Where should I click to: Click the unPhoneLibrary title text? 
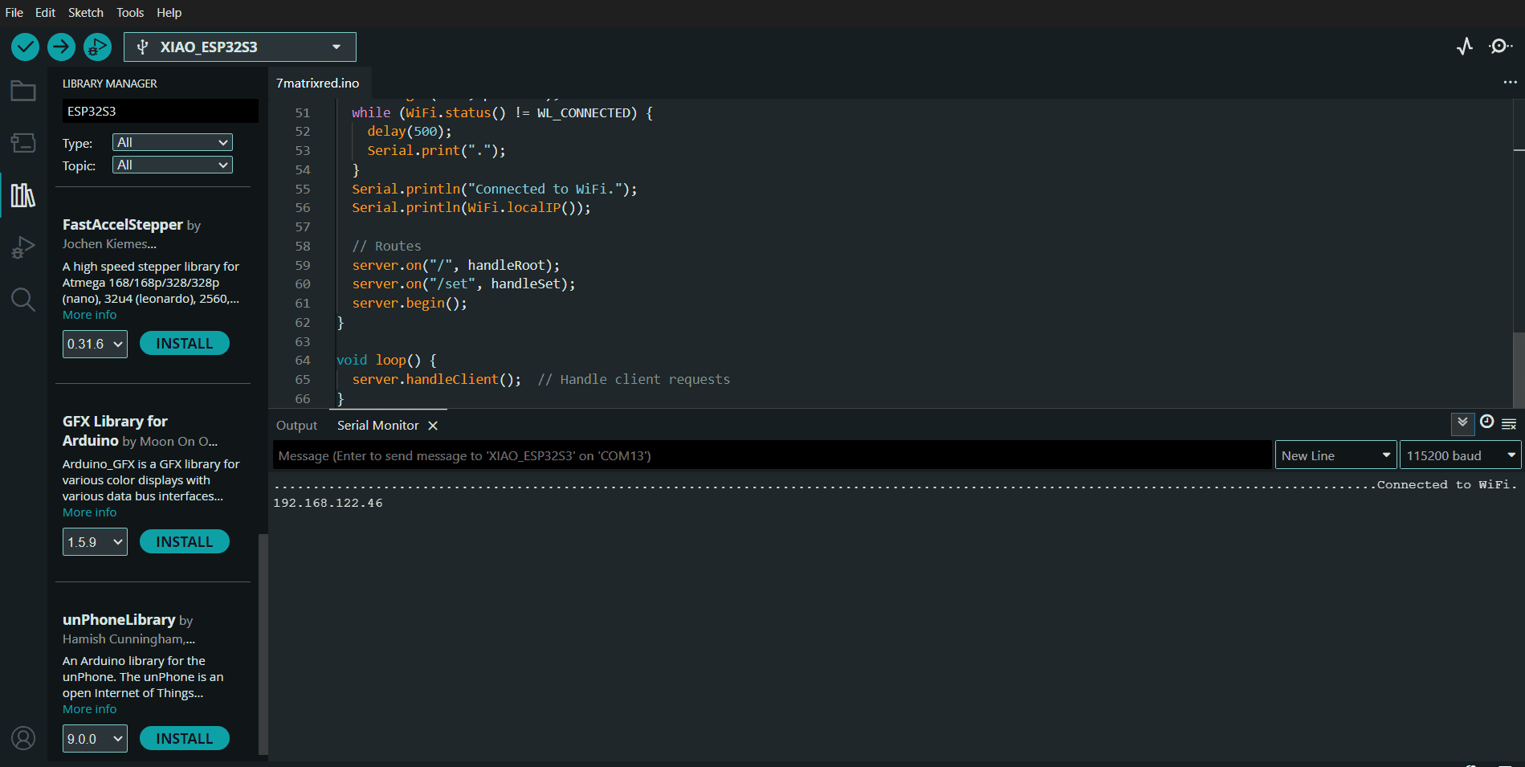pos(119,620)
